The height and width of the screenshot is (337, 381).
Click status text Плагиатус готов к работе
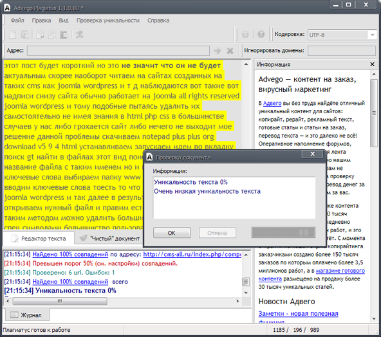pos(37,330)
